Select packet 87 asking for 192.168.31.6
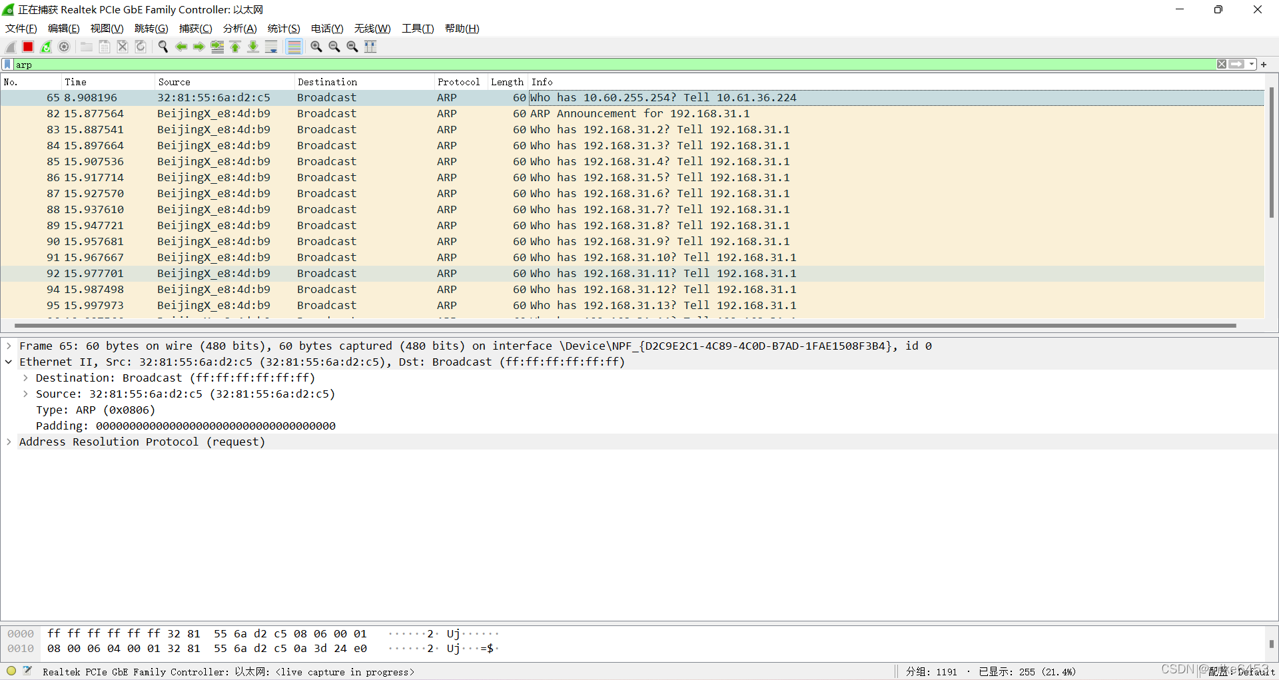 pos(632,193)
